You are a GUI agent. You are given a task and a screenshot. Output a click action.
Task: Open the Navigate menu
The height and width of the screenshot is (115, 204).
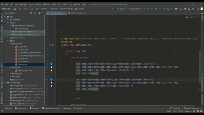coord(24,4)
